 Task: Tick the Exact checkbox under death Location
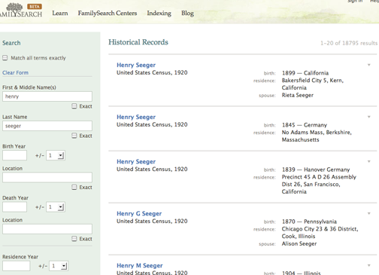point(74,239)
